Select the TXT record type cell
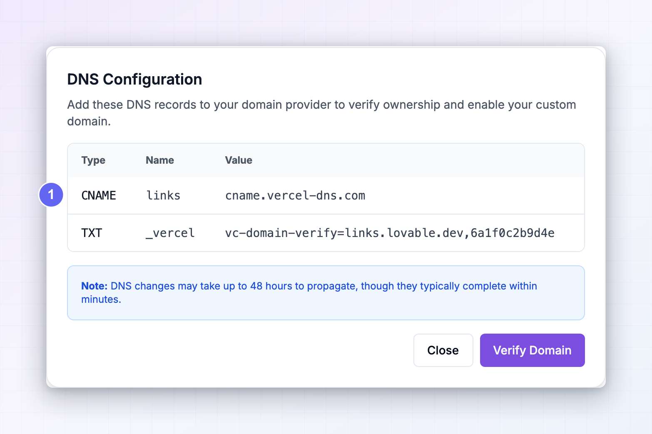This screenshot has width=652, height=434. pyautogui.click(x=92, y=233)
